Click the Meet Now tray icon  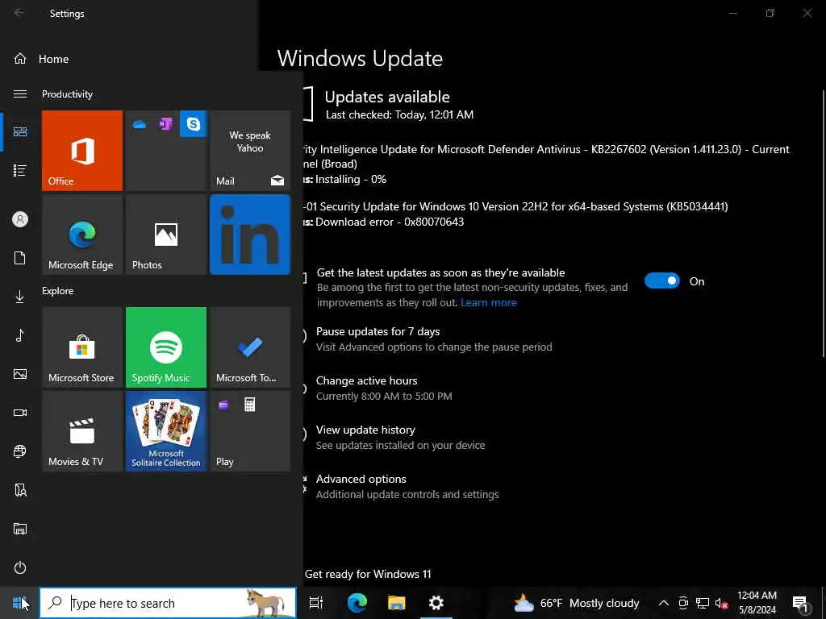(683, 603)
